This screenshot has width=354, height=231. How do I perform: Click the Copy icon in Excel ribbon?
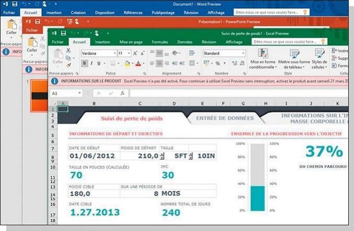pos(68,58)
